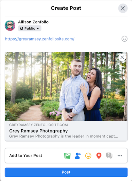
Task: Remove the link preview with its X
Action: tap(122, 57)
